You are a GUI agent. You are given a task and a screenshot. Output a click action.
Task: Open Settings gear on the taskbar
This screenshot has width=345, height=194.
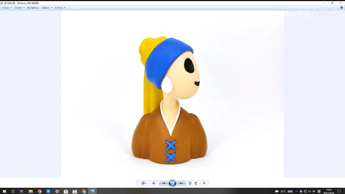tap(57, 191)
